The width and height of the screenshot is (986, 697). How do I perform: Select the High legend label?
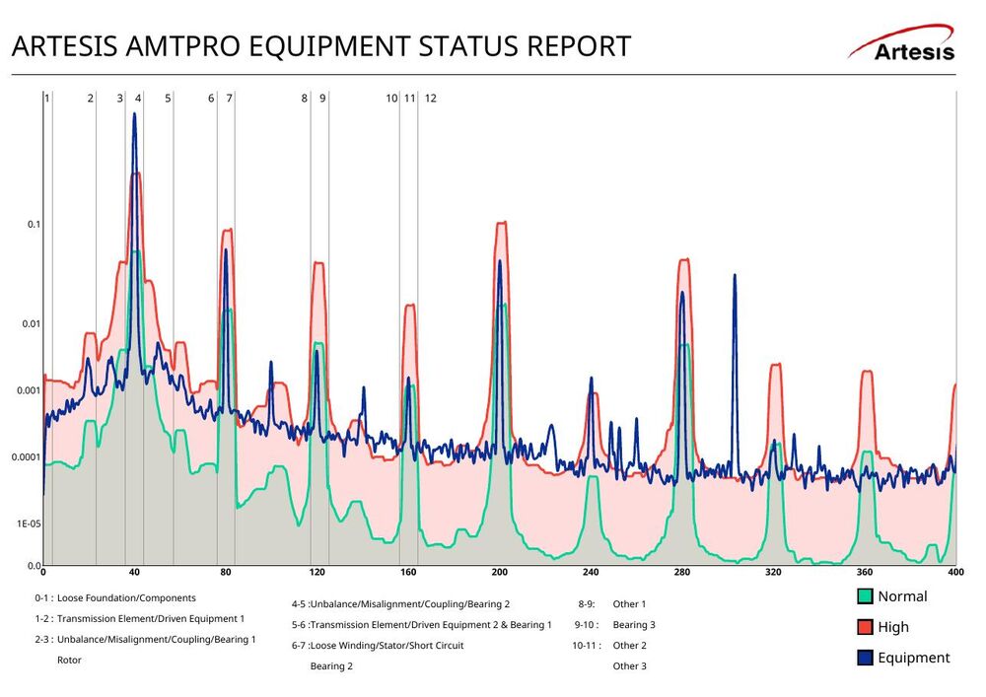pos(893,627)
